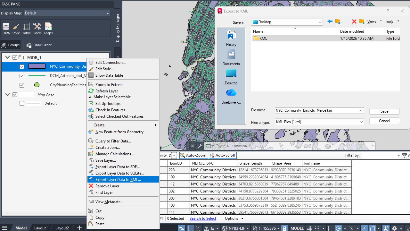Viewport: 410px width, 231px height.
Task: Open the Display Map dropdown
Action: pyautogui.click(x=67, y=13)
